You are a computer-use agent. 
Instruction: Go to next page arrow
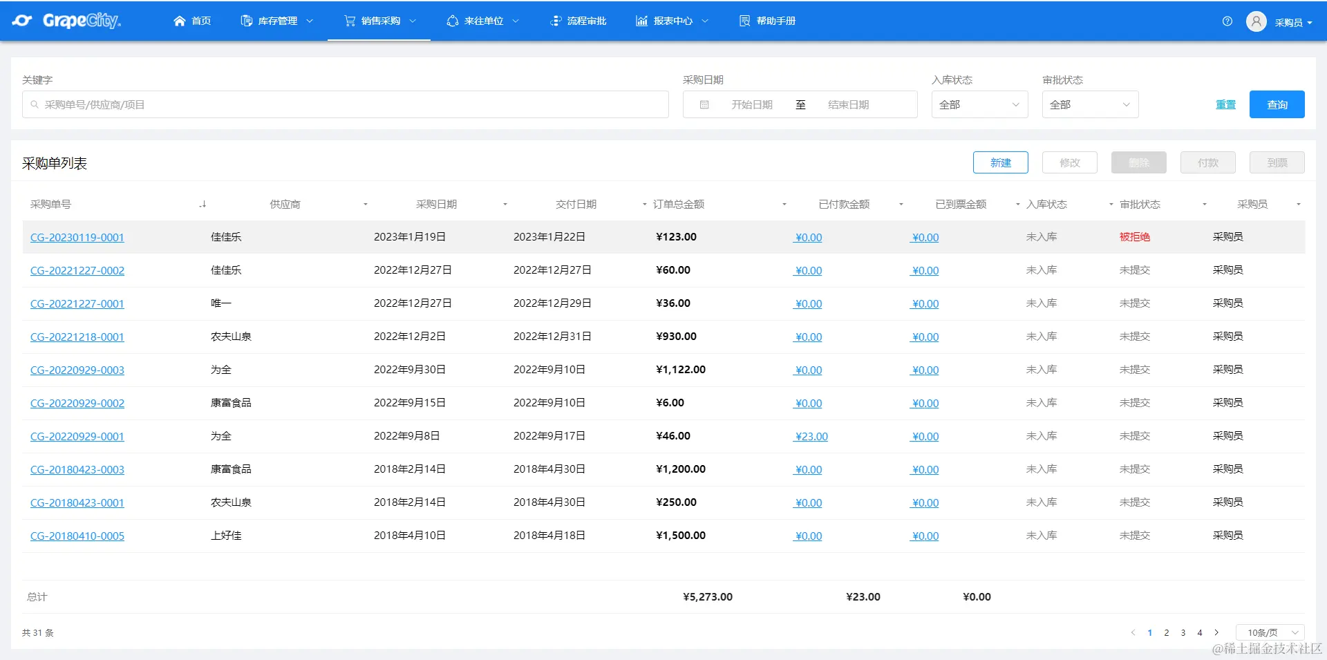(x=1216, y=632)
